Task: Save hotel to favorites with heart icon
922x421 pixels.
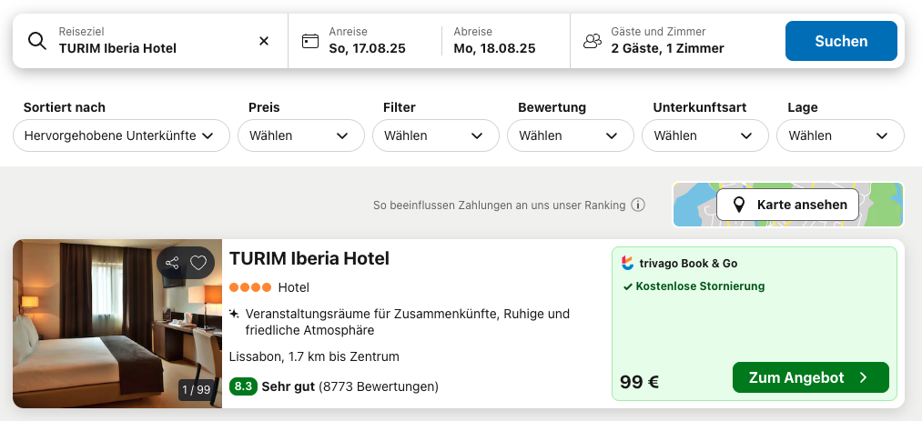Action: point(198,263)
